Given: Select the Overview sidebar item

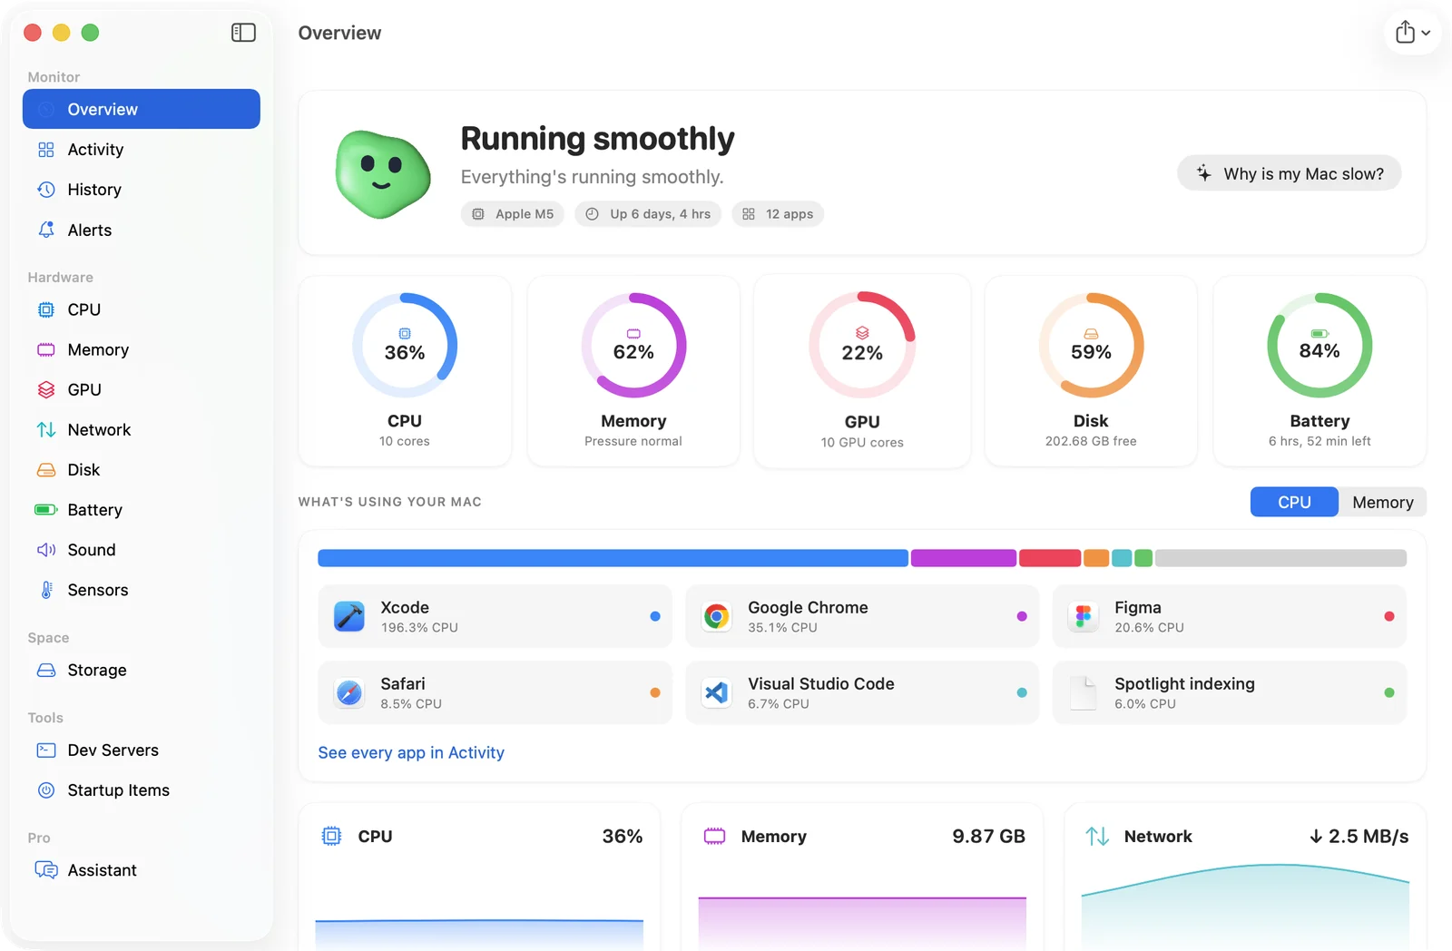Looking at the screenshot, I should (142, 109).
